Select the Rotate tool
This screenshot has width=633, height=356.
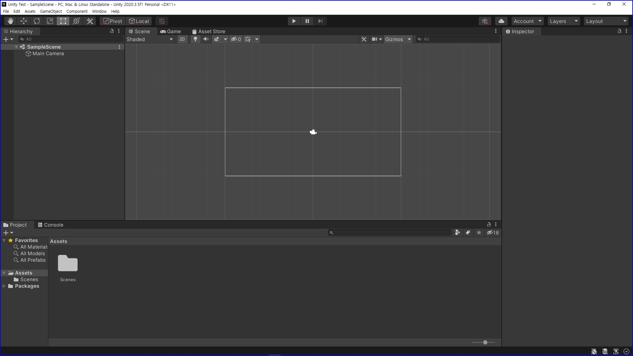pos(37,21)
